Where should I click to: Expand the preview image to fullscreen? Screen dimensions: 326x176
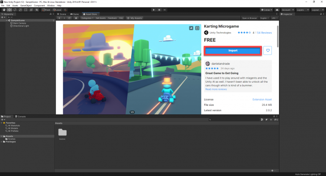pyautogui.click(x=197, y=28)
